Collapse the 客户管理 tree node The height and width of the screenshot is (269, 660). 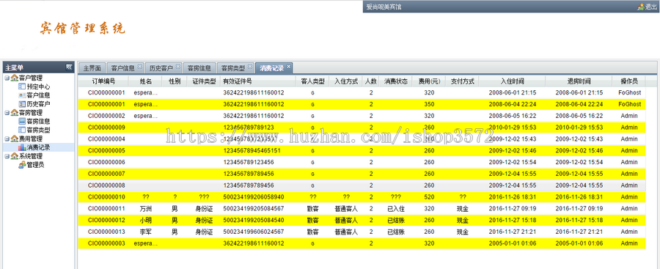7,78
